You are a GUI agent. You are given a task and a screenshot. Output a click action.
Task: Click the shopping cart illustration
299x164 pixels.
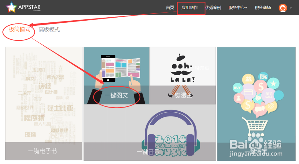click(255, 127)
